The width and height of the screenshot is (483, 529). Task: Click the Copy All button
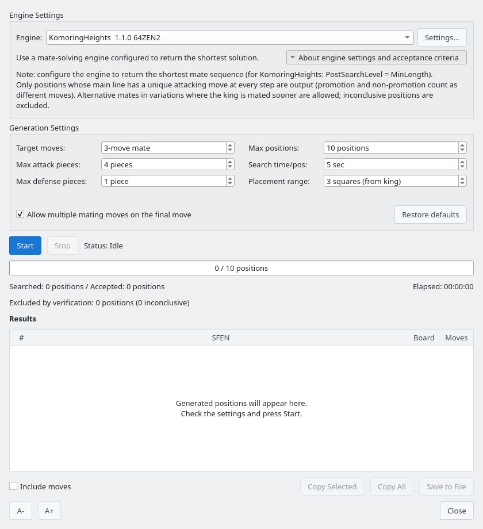[x=392, y=486]
